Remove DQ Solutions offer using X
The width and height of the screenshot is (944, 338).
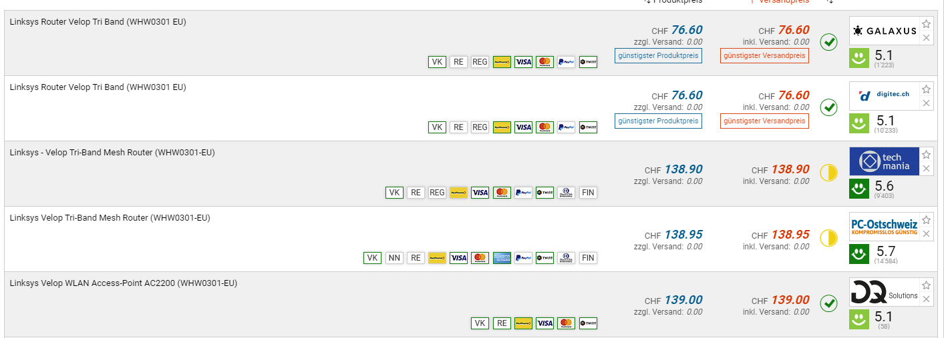(926, 299)
